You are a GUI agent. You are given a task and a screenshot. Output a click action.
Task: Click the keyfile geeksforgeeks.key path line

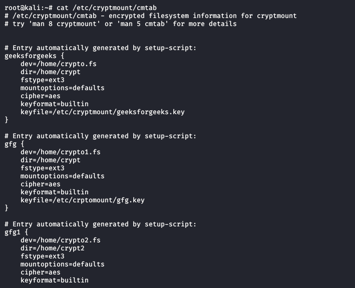coord(102,112)
